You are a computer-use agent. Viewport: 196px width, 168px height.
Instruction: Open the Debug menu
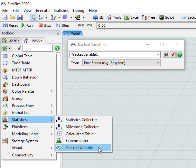point(79,11)
